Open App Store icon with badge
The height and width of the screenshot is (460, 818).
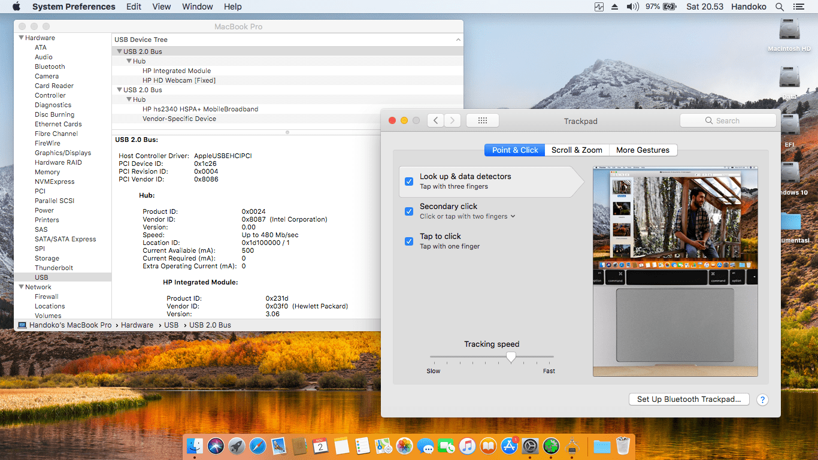(510, 446)
